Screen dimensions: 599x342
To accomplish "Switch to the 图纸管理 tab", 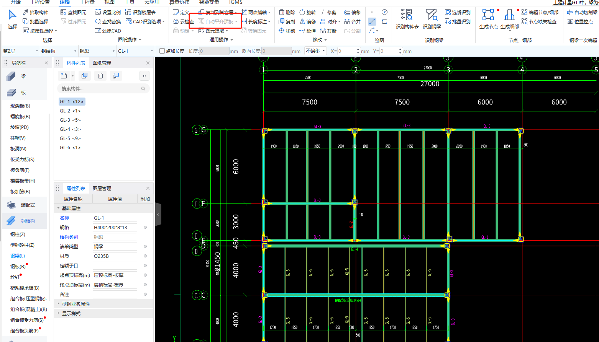I will point(102,63).
